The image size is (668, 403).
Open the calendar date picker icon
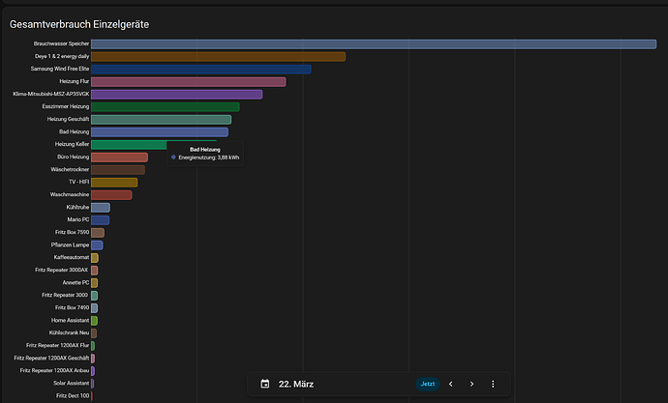point(264,384)
